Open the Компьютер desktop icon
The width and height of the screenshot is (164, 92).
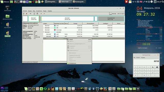[x=7, y=8]
